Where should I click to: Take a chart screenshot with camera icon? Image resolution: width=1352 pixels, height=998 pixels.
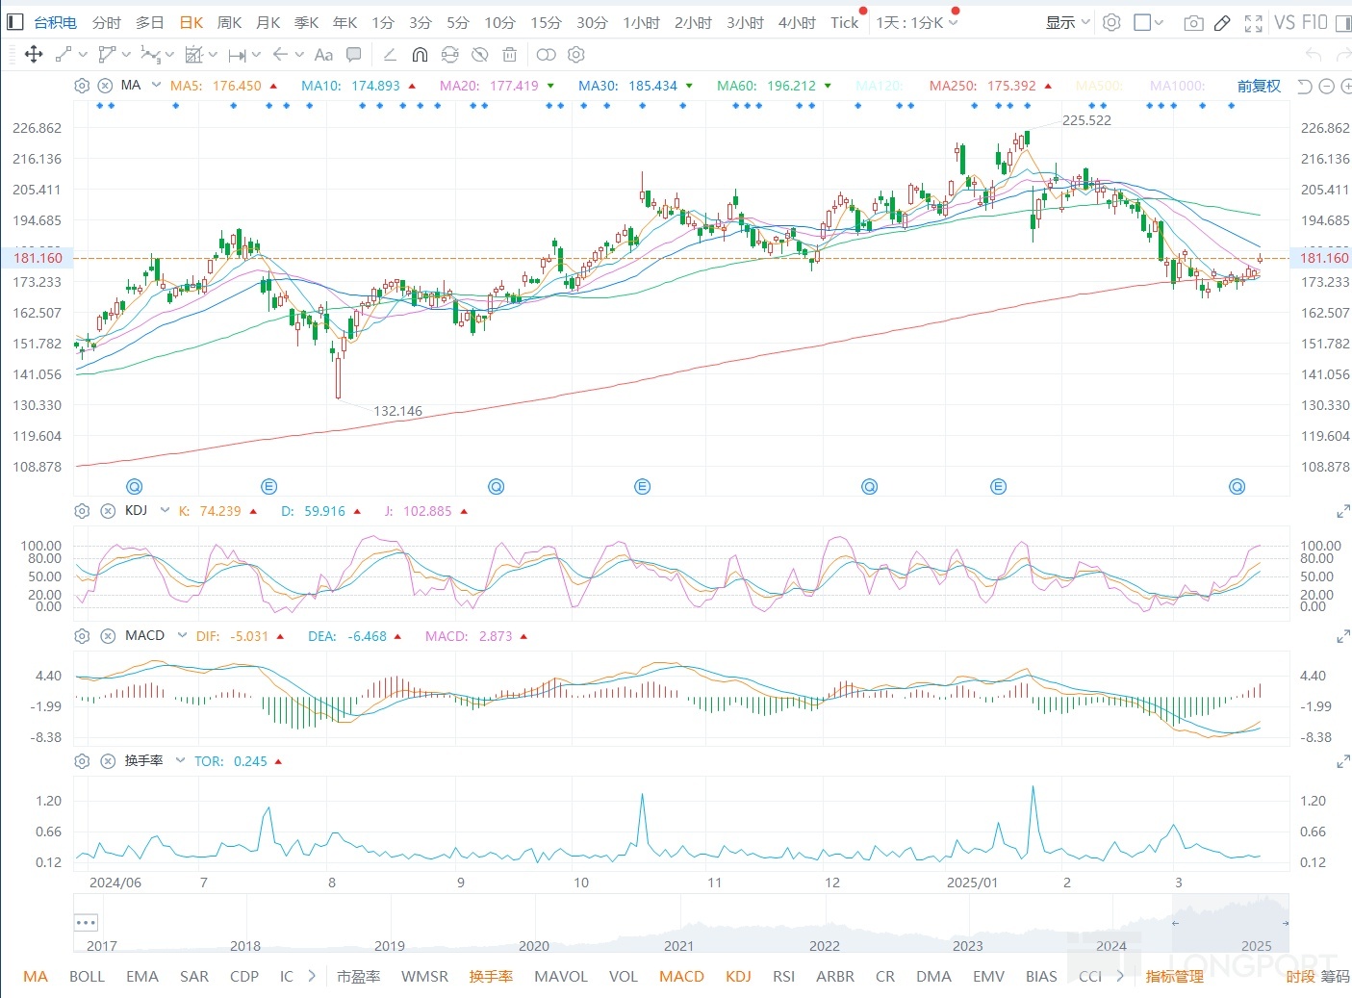click(1193, 23)
